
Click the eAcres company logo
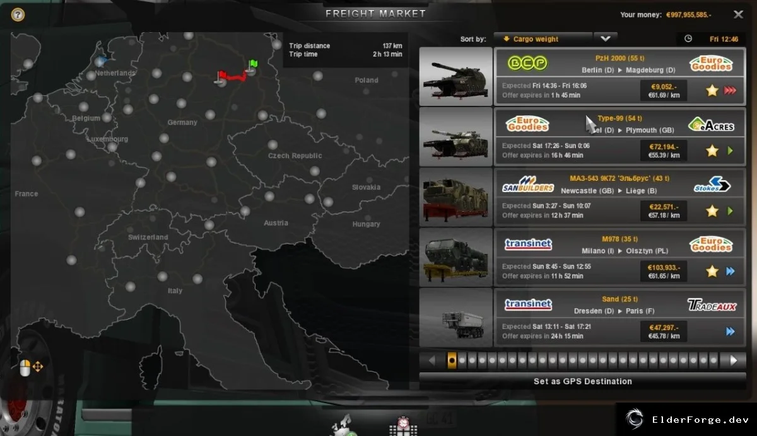(711, 124)
